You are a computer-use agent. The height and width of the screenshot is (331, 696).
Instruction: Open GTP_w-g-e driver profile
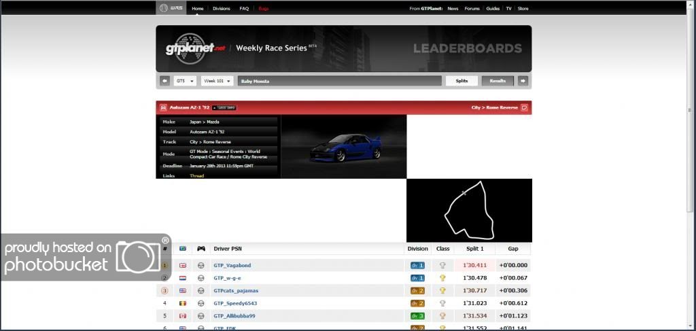pos(227,278)
